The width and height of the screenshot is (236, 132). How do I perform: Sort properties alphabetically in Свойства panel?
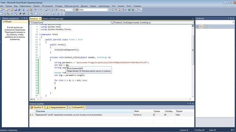pos(202,27)
